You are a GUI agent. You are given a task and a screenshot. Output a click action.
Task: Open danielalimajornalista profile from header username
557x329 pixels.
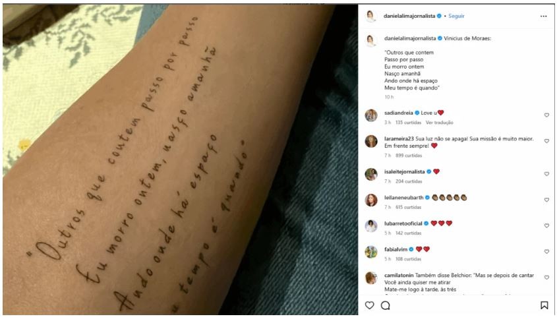coord(409,16)
